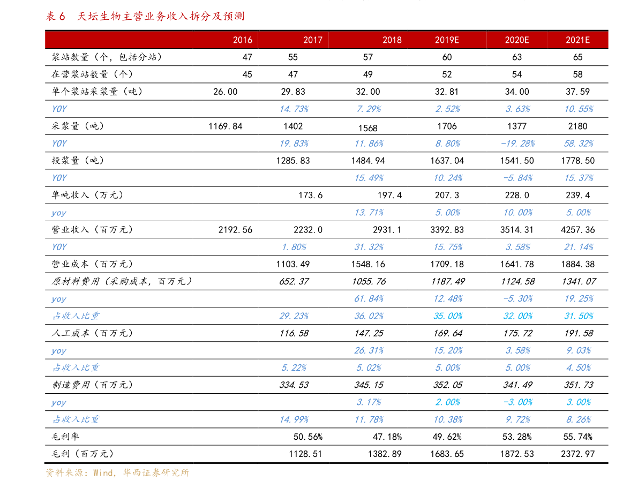This screenshot has width=638, height=488.
Task: Click the manufacturing cost value "334.53"
Action: click(x=294, y=385)
